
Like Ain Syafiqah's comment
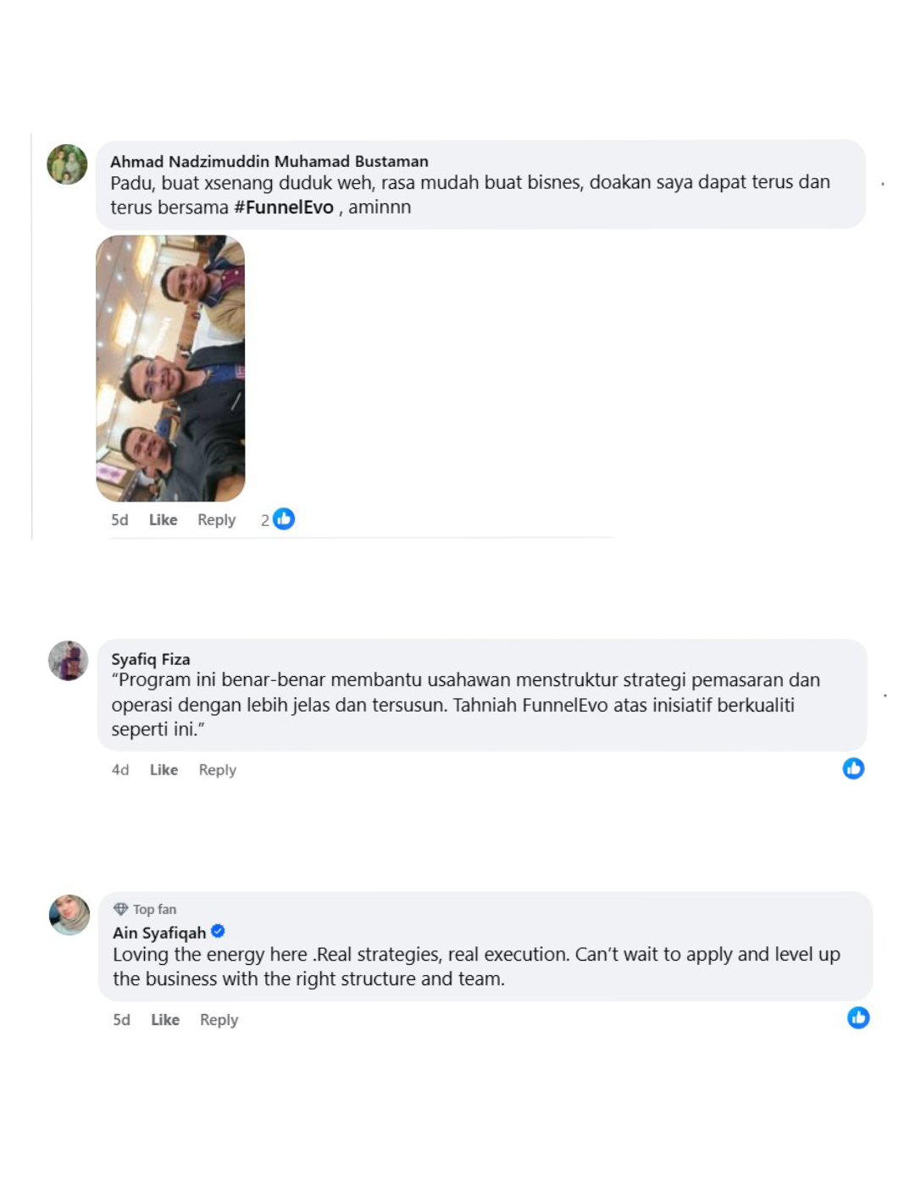[165, 1020]
